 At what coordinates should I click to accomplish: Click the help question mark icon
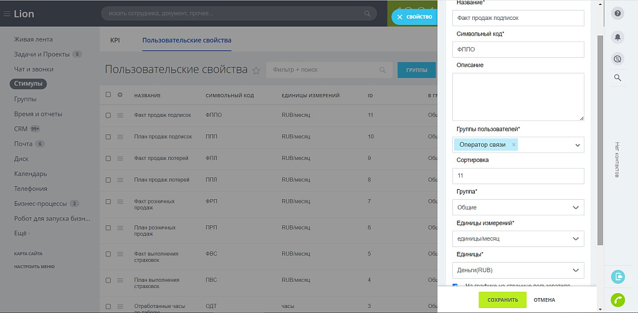617,14
